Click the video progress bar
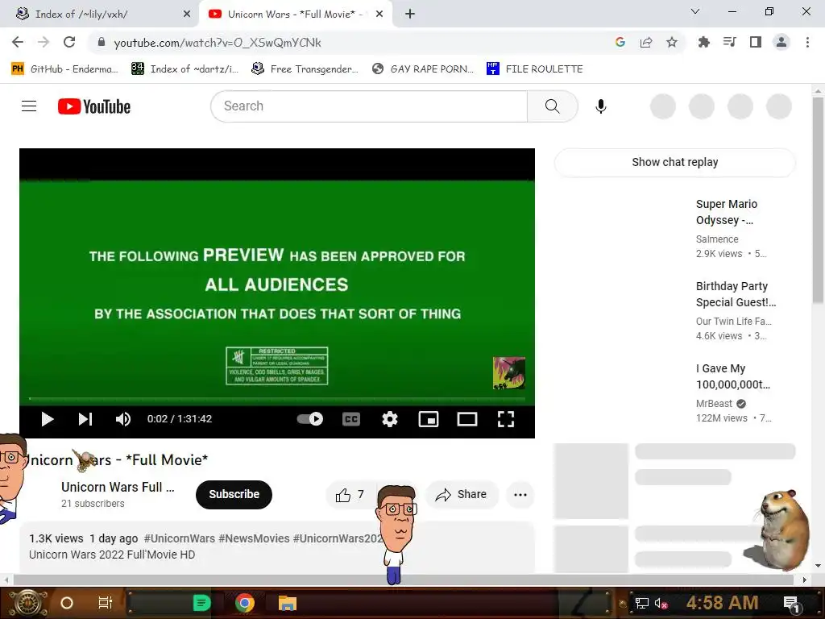 click(277, 399)
